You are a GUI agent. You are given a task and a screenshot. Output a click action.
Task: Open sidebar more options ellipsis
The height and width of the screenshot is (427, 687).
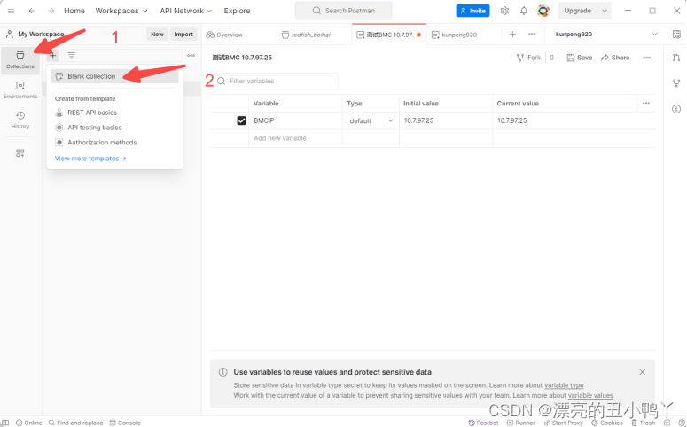191,56
